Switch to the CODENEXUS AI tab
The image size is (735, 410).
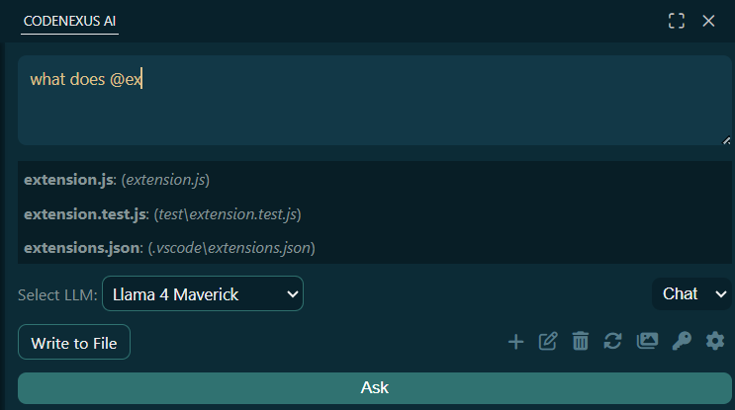[69, 21]
